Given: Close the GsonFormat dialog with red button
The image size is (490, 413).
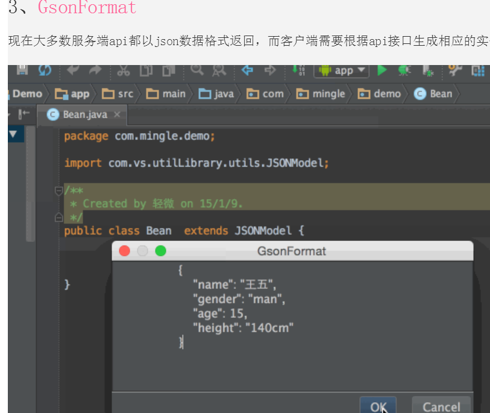Looking at the screenshot, I should (124, 250).
